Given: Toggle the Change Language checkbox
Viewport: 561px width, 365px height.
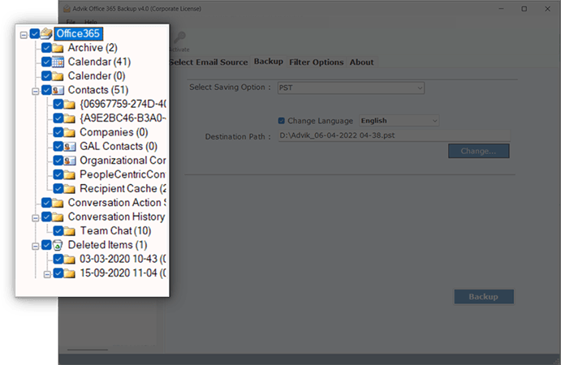Looking at the screenshot, I should [x=282, y=121].
